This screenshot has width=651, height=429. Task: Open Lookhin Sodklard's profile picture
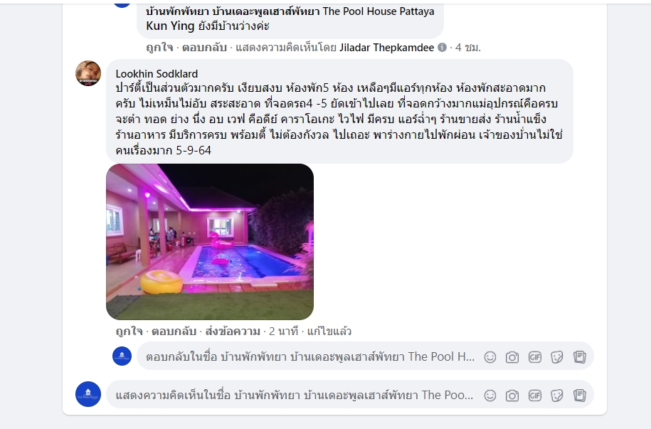[x=88, y=73]
